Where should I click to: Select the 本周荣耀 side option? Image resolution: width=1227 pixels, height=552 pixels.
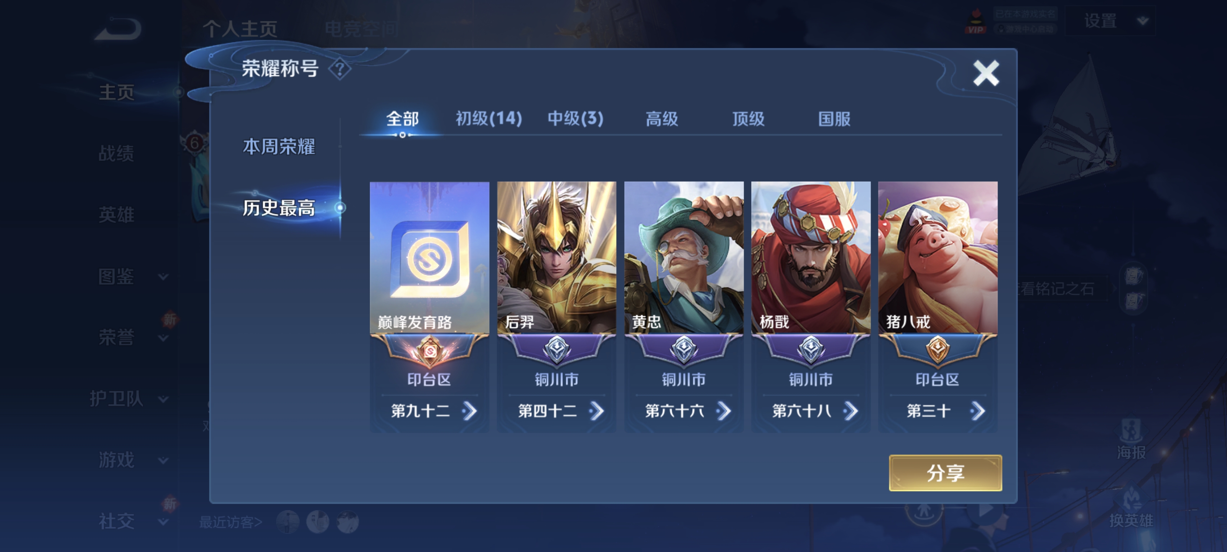click(279, 146)
